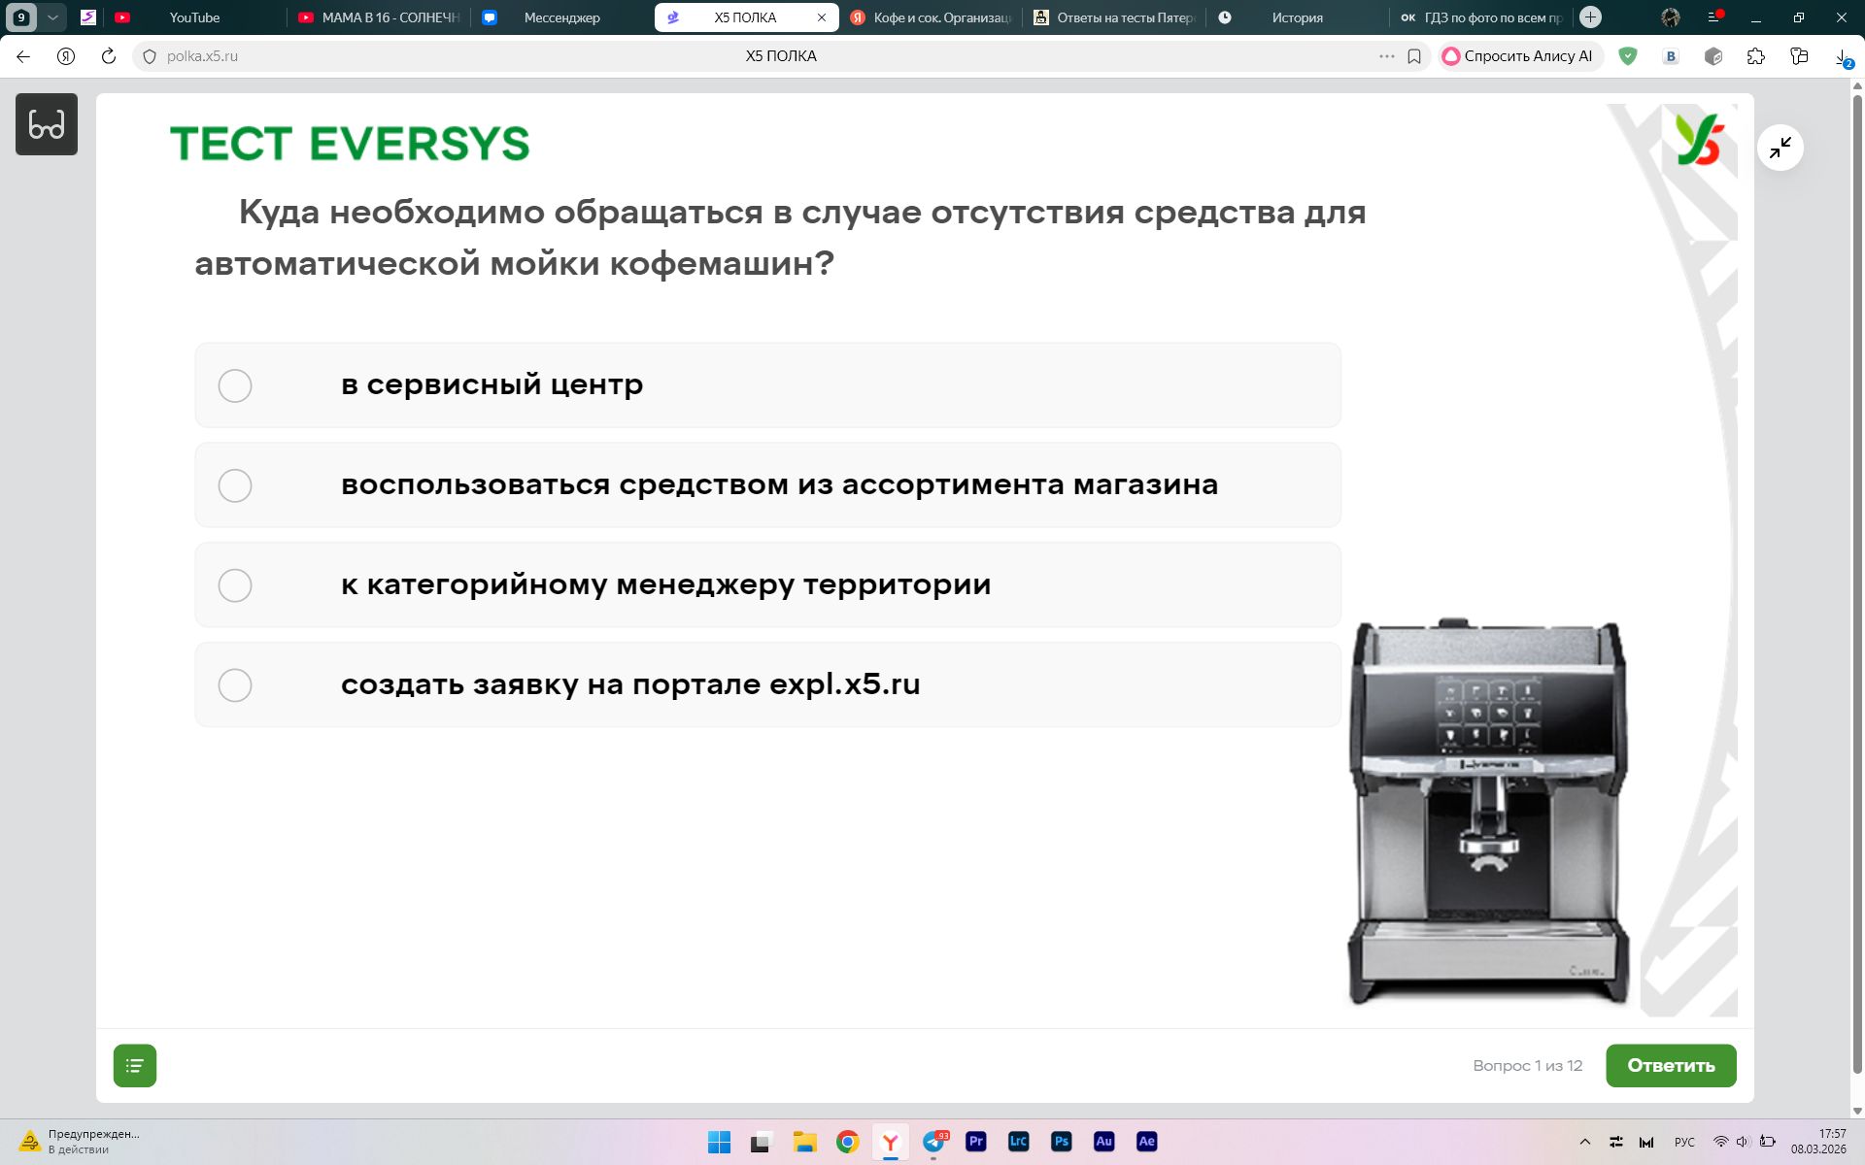Image resolution: width=1865 pixels, height=1165 pixels.
Task: Switch to 'МАМА В 16 - СОЛНЕЧН' tab
Action: (x=379, y=17)
